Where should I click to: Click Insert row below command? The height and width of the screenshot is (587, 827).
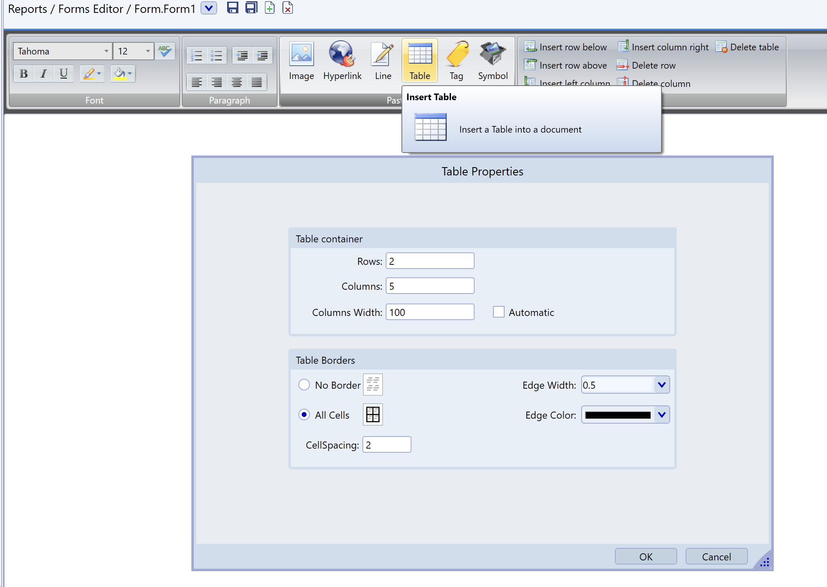pyautogui.click(x=566, y=47)
